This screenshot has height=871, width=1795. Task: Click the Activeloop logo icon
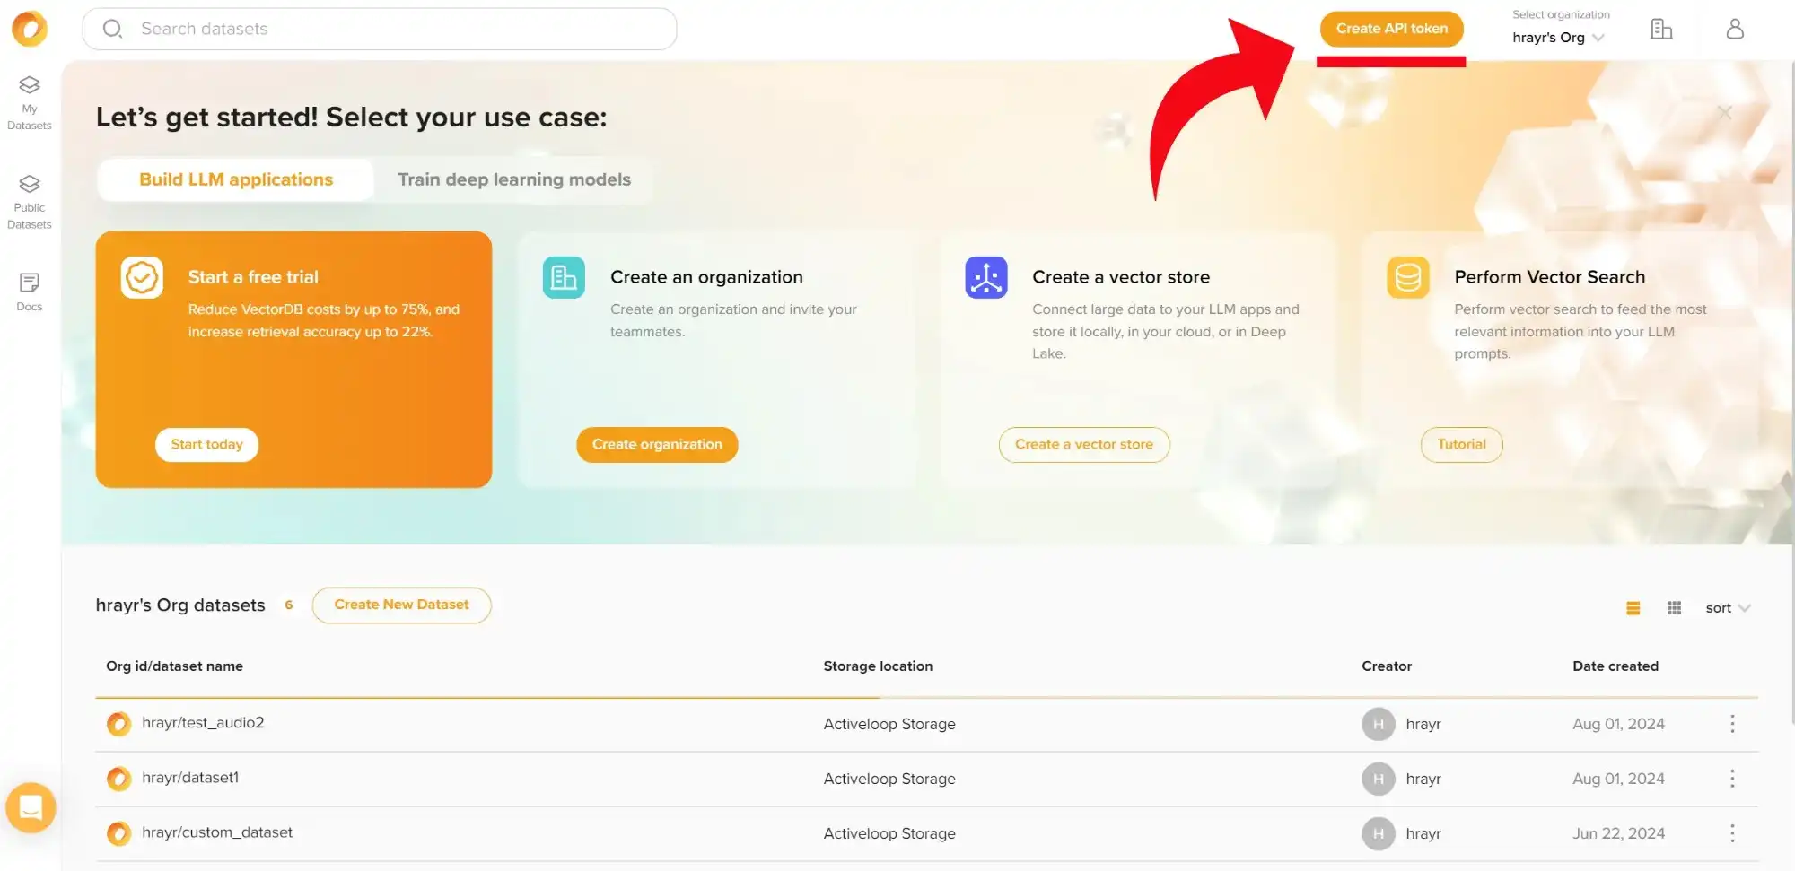(x=30, y=29)
